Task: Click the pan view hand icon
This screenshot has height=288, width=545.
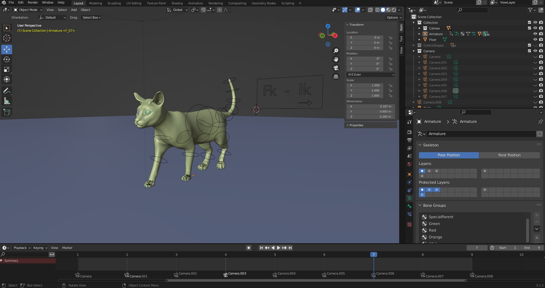Action: point(336,59)
